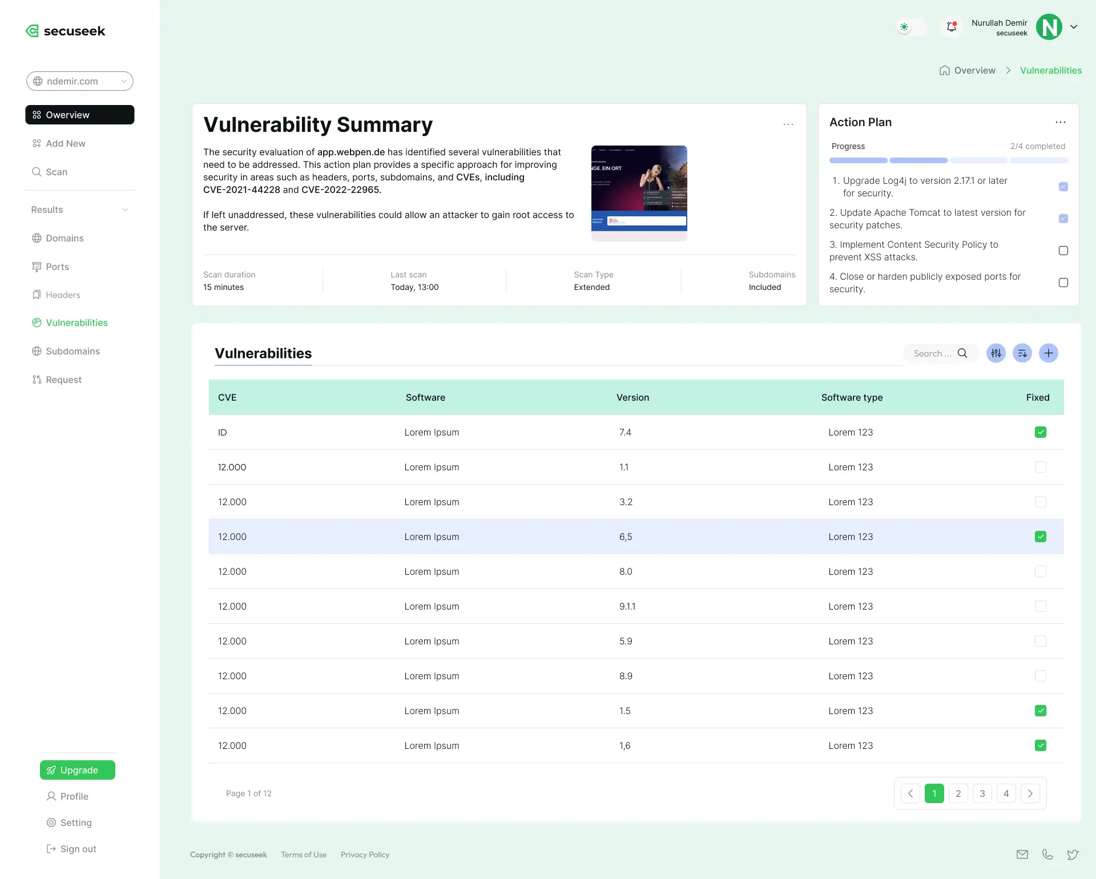This screenshot has width=1096, height=879.
Task: Click the mail icon in footer
Action: coord(1022,854)
